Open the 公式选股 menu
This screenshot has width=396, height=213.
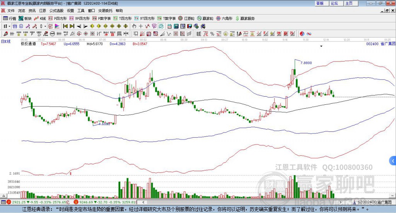(56, 10)
